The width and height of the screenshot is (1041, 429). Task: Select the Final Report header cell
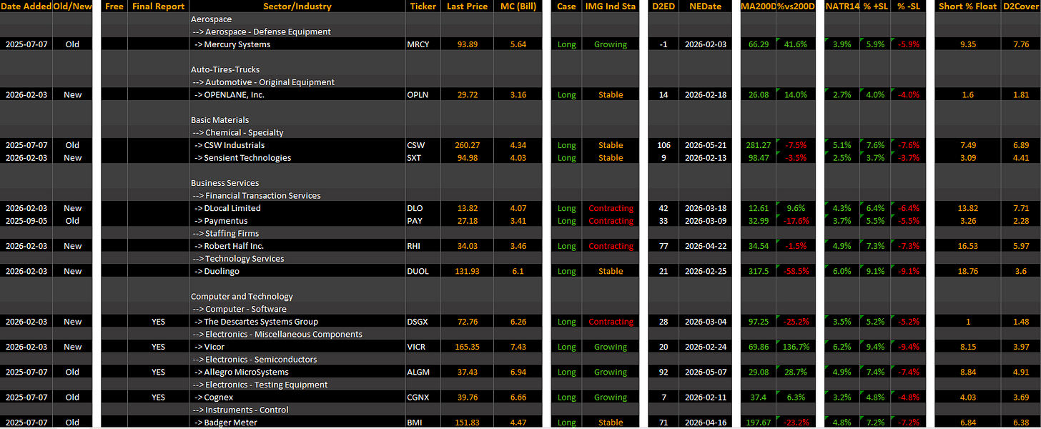coord(158,6)
